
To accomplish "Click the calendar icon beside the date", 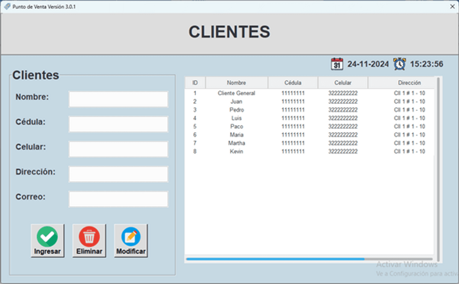I will 337,64.
